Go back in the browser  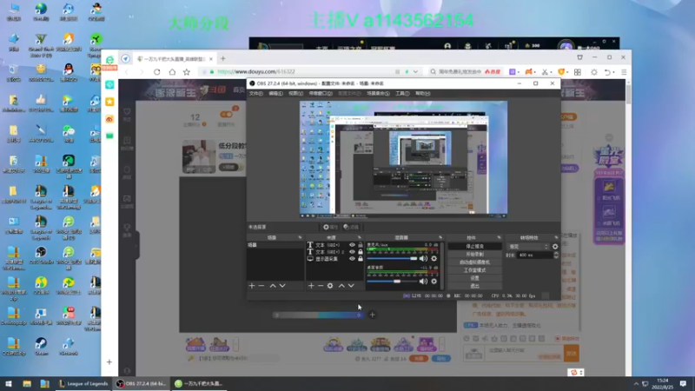(127, 72)
